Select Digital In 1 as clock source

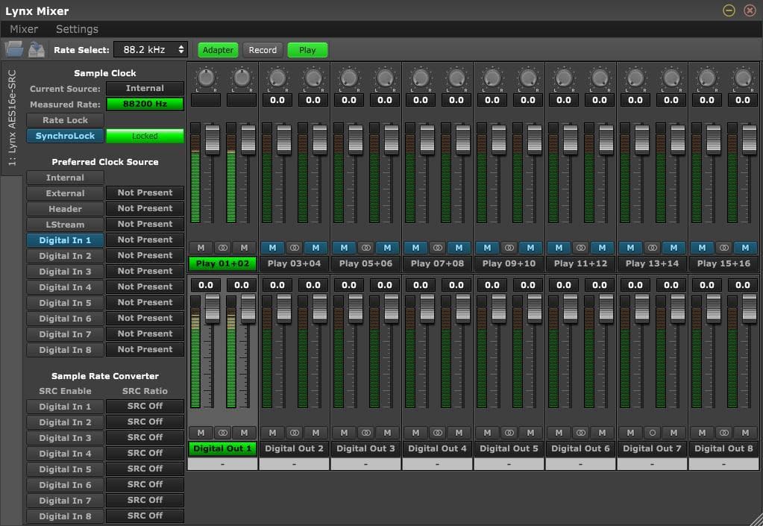65,239
